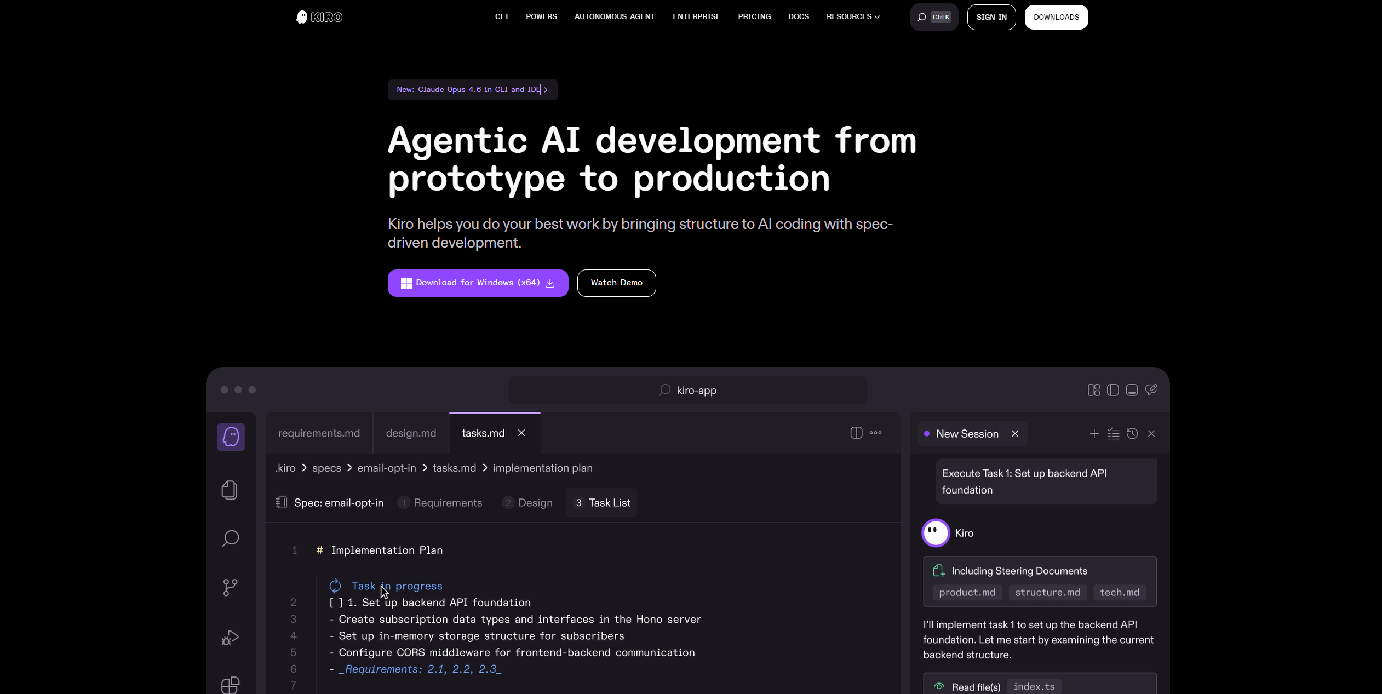Click Download for Windows (x64) button
Viewport: 1382px width, 694px height.
tap(478, 283)
